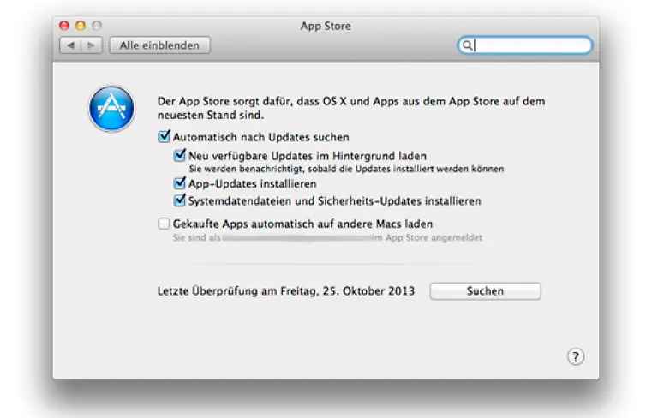Viewport: 658px width, 418px height.
Task: Click the magnifying glass in search field
Action: coord(467,45)
